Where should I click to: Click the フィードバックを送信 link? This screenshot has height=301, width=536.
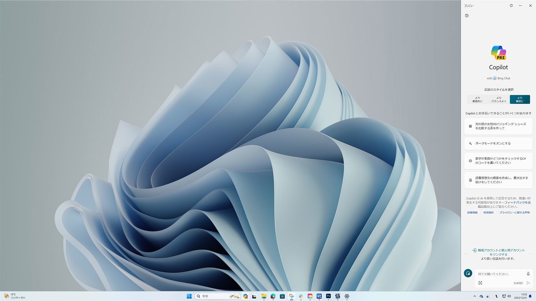(x=518, y=202)
